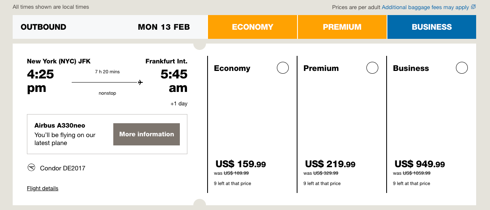Screen dimensions: 490x210
Task: Choose the Business fare radio button
Action: tap(462, 68)
